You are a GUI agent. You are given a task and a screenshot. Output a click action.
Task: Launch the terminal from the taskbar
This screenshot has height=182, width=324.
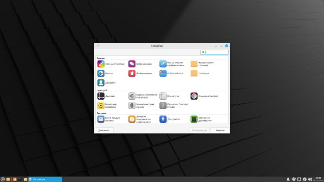pyautogui.click(x=20, y=179)
